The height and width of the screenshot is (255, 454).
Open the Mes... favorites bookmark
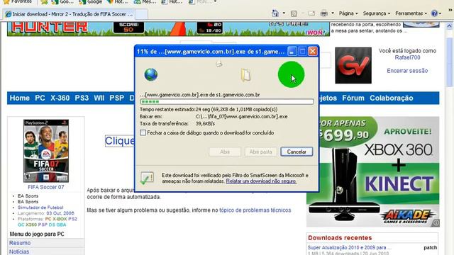point(145,1)
